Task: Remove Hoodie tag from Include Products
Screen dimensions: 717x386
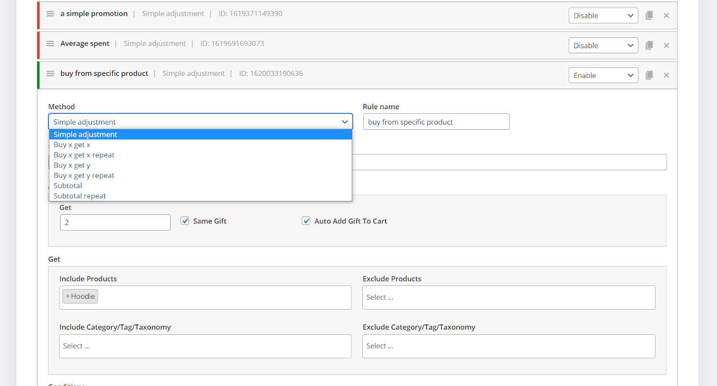Action: pyautogui.click(x=68, y=296)
